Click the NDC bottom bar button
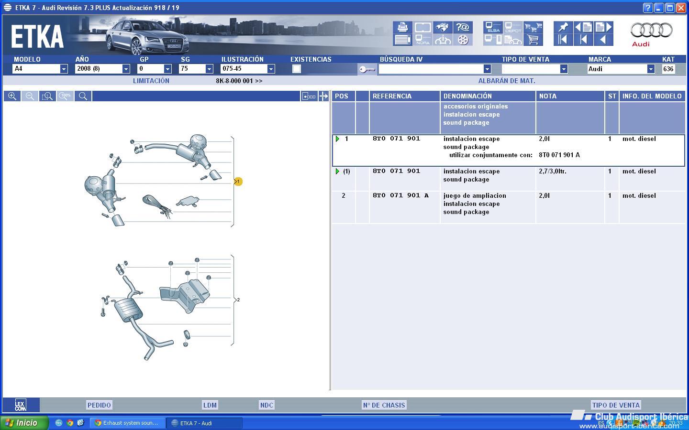This screenshot has height=430, width=689. (267, 405)
